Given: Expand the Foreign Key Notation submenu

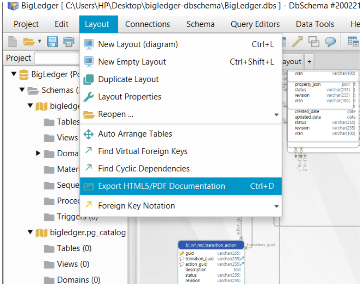Looking at the screenshot, I should tap(181, 206).
